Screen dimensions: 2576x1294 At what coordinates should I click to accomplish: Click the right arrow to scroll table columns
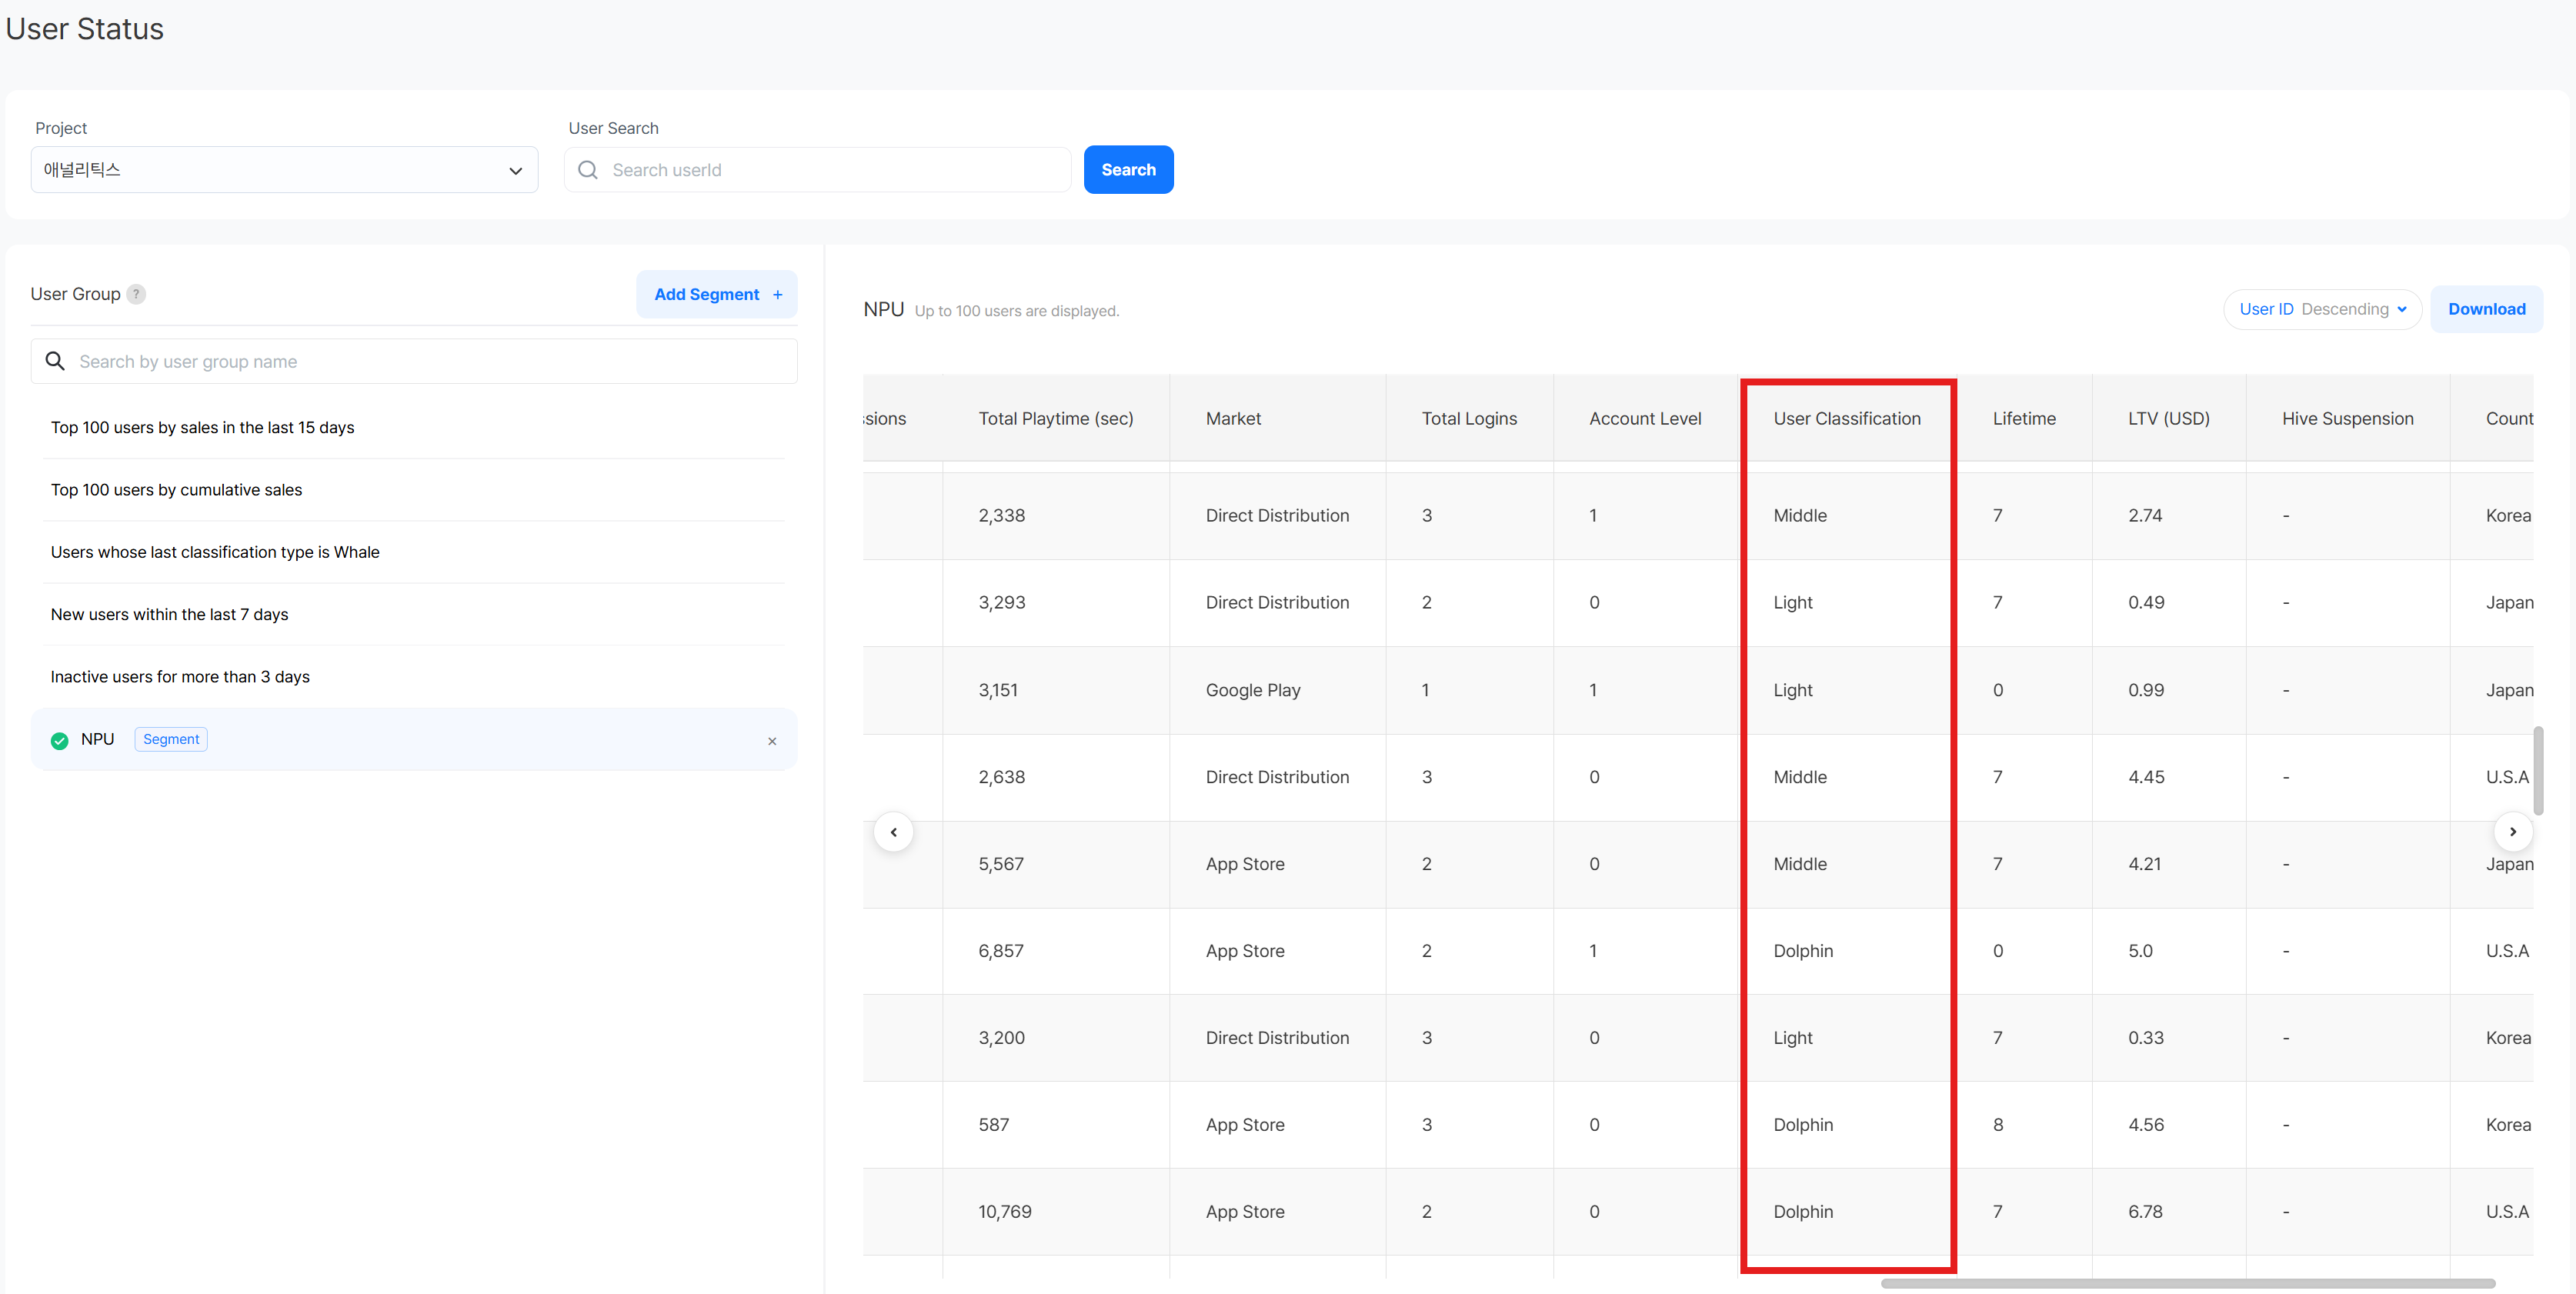(2513, 832)
